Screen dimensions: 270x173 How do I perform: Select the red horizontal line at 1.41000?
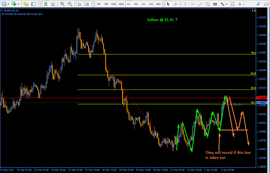128,98
